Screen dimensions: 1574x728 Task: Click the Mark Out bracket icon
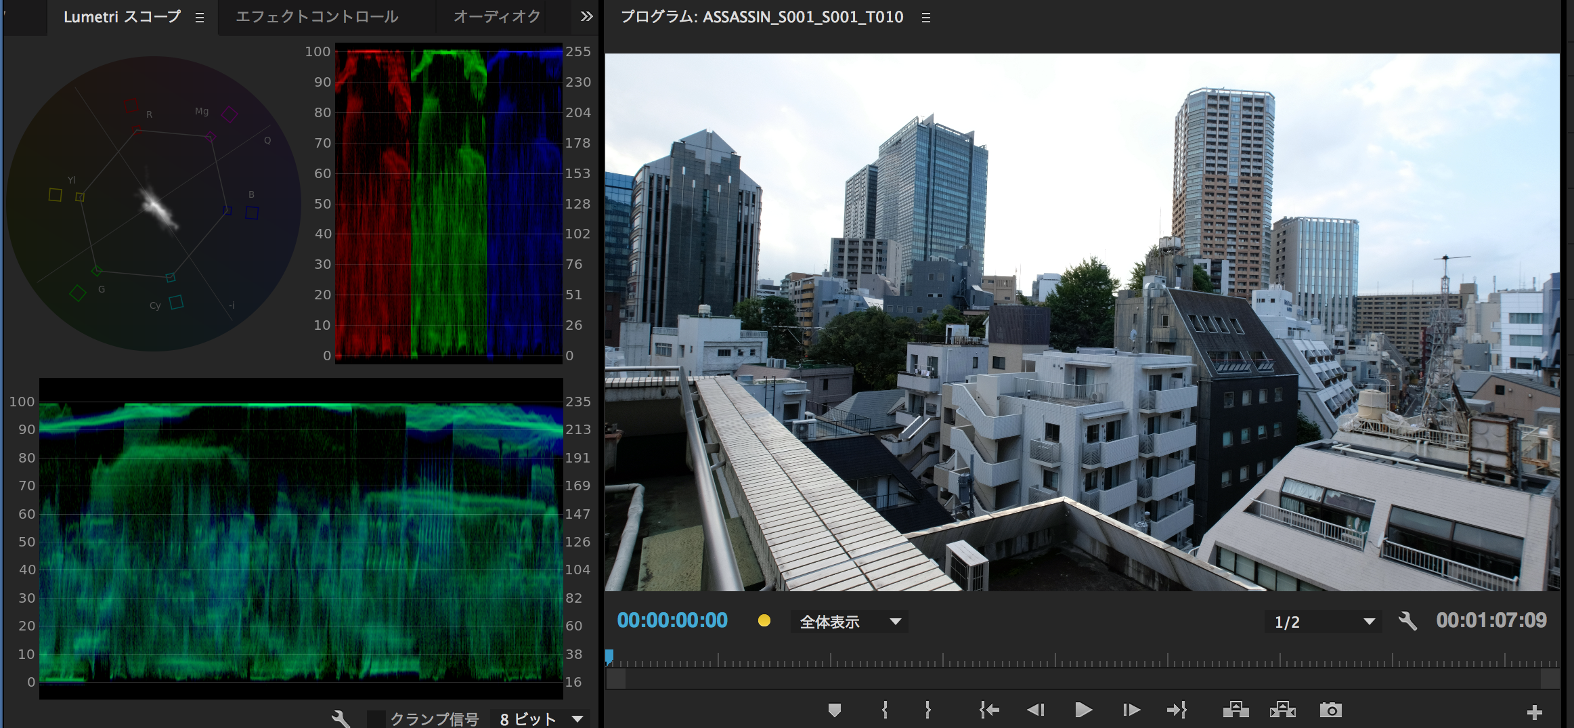point(927,710)
